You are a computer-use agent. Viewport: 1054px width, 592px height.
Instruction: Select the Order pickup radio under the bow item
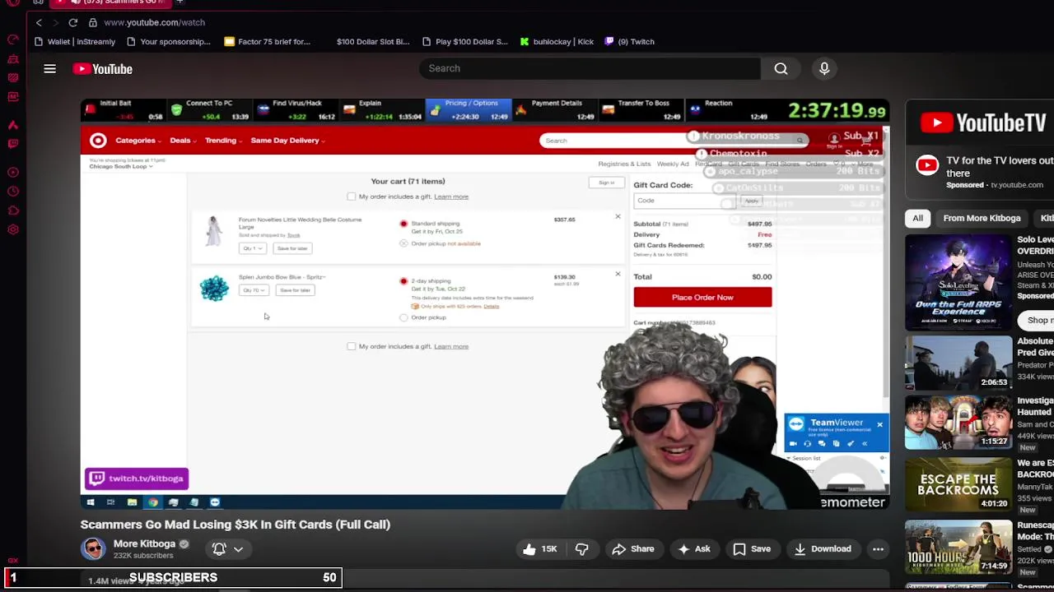click(403, 317)
